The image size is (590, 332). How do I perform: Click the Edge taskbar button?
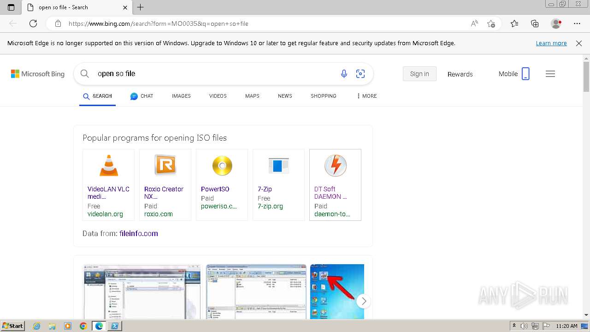(x=99, y=326)
